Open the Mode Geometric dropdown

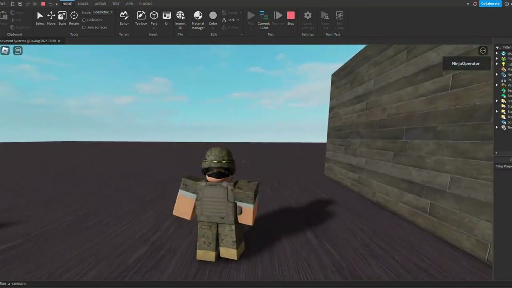(103, 12)
